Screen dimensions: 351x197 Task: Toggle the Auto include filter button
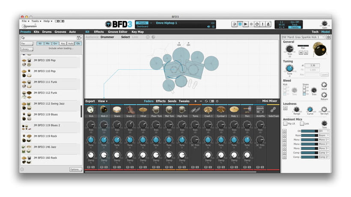tap(71, 44)
